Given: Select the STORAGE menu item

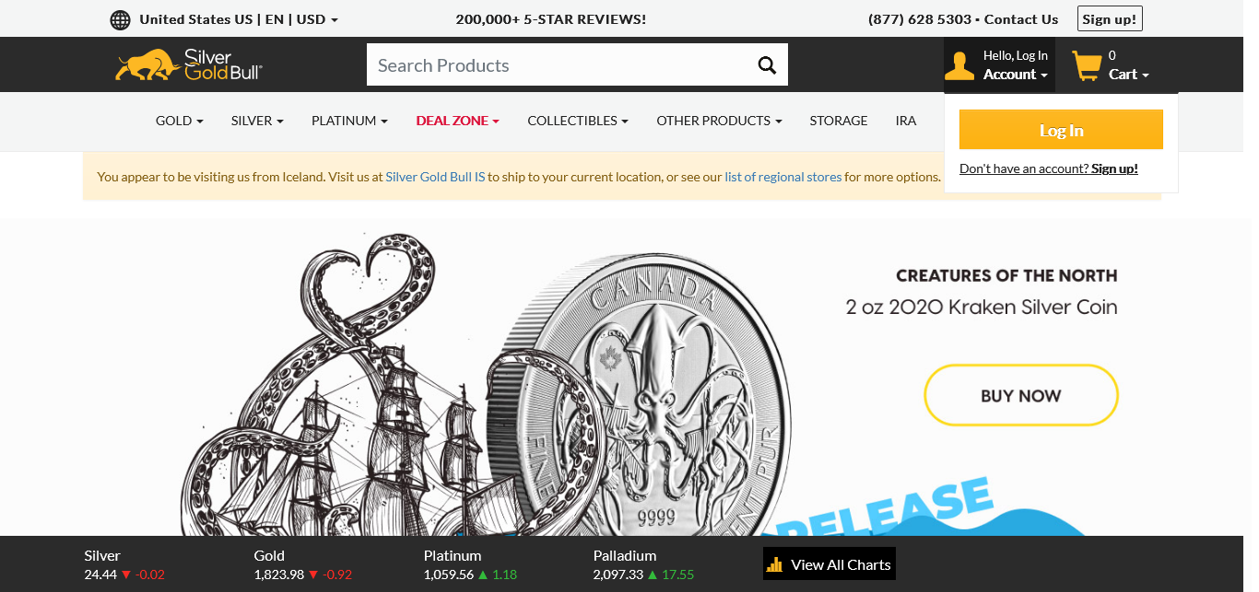Looking at the screenshot, I should 839,121.
